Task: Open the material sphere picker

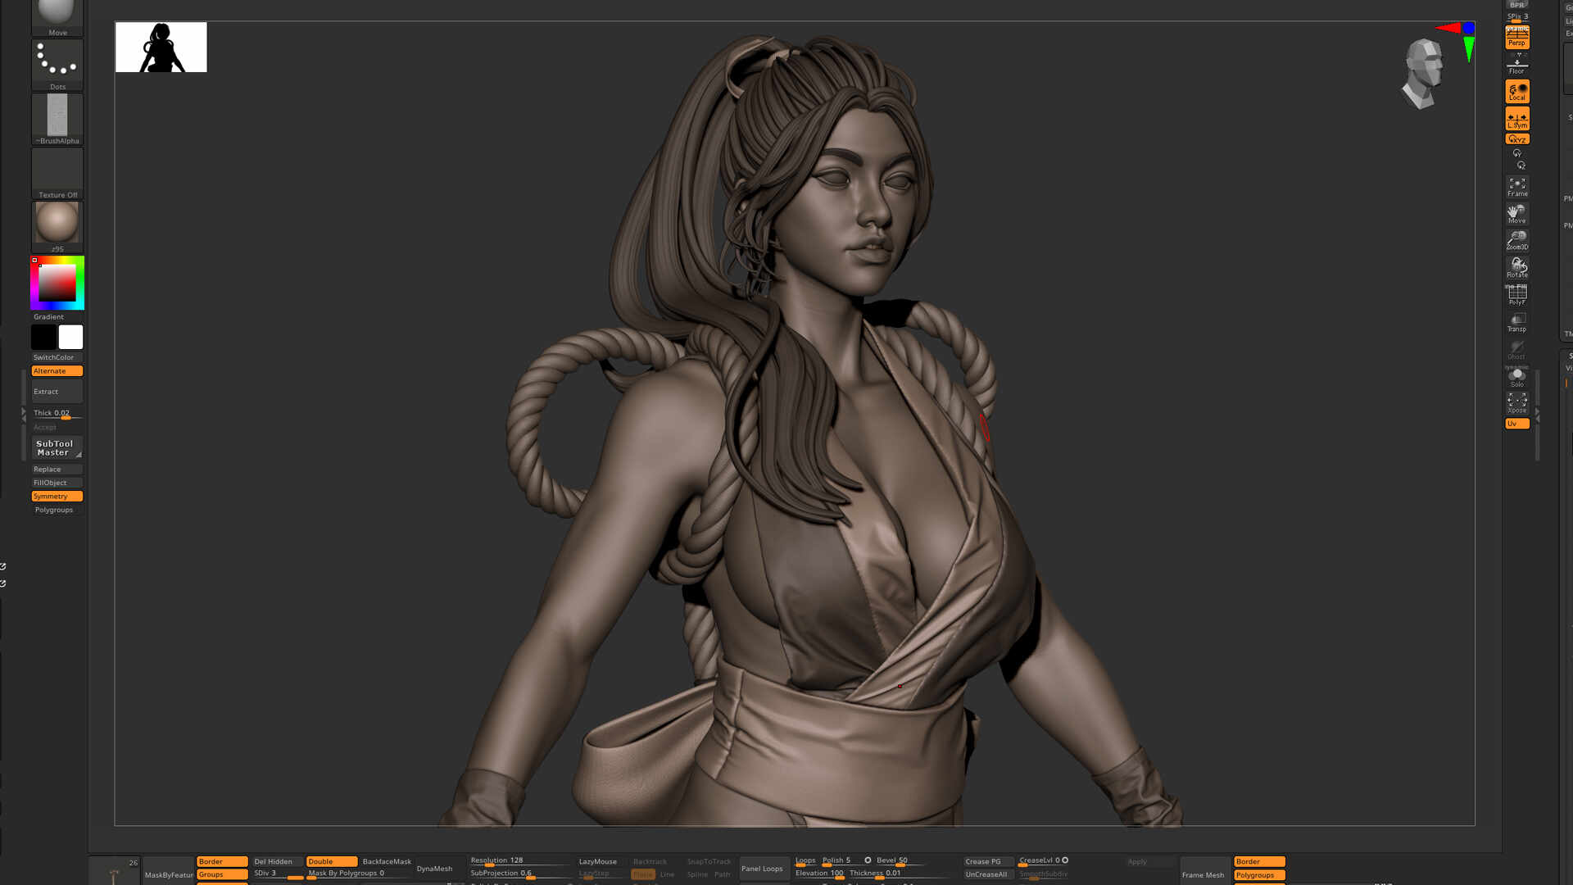Action: point(57,227)
